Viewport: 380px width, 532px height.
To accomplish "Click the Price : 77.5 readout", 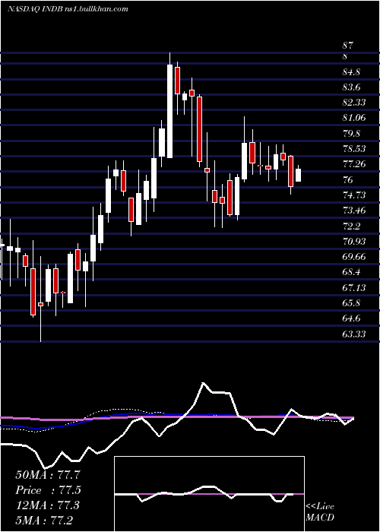I will [48, 490].
